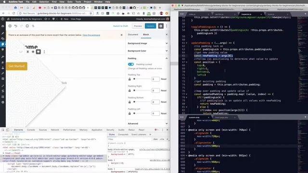This screenshot has width=308, height=173.
Task: Select the wide width alignment block button
Action: 33,52
